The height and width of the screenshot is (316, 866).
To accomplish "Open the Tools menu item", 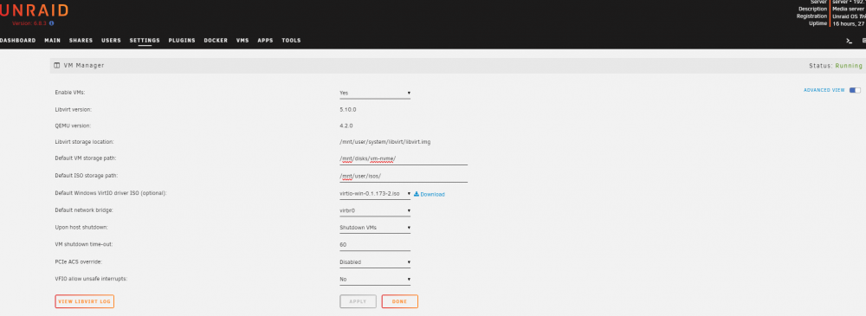I will [291, 41].
